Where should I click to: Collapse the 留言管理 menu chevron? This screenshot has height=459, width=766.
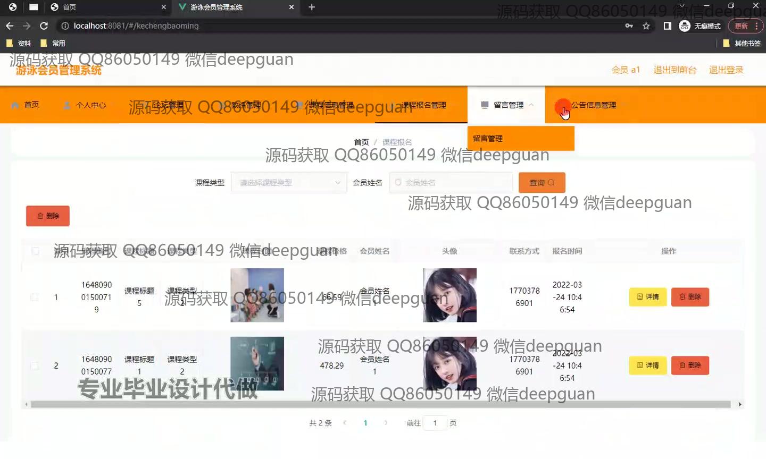coord(531,105)
